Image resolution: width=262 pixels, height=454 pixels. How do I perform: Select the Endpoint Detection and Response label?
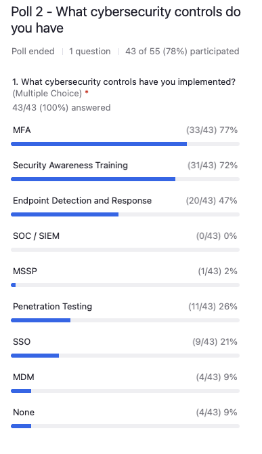click(x=82, y=201)
